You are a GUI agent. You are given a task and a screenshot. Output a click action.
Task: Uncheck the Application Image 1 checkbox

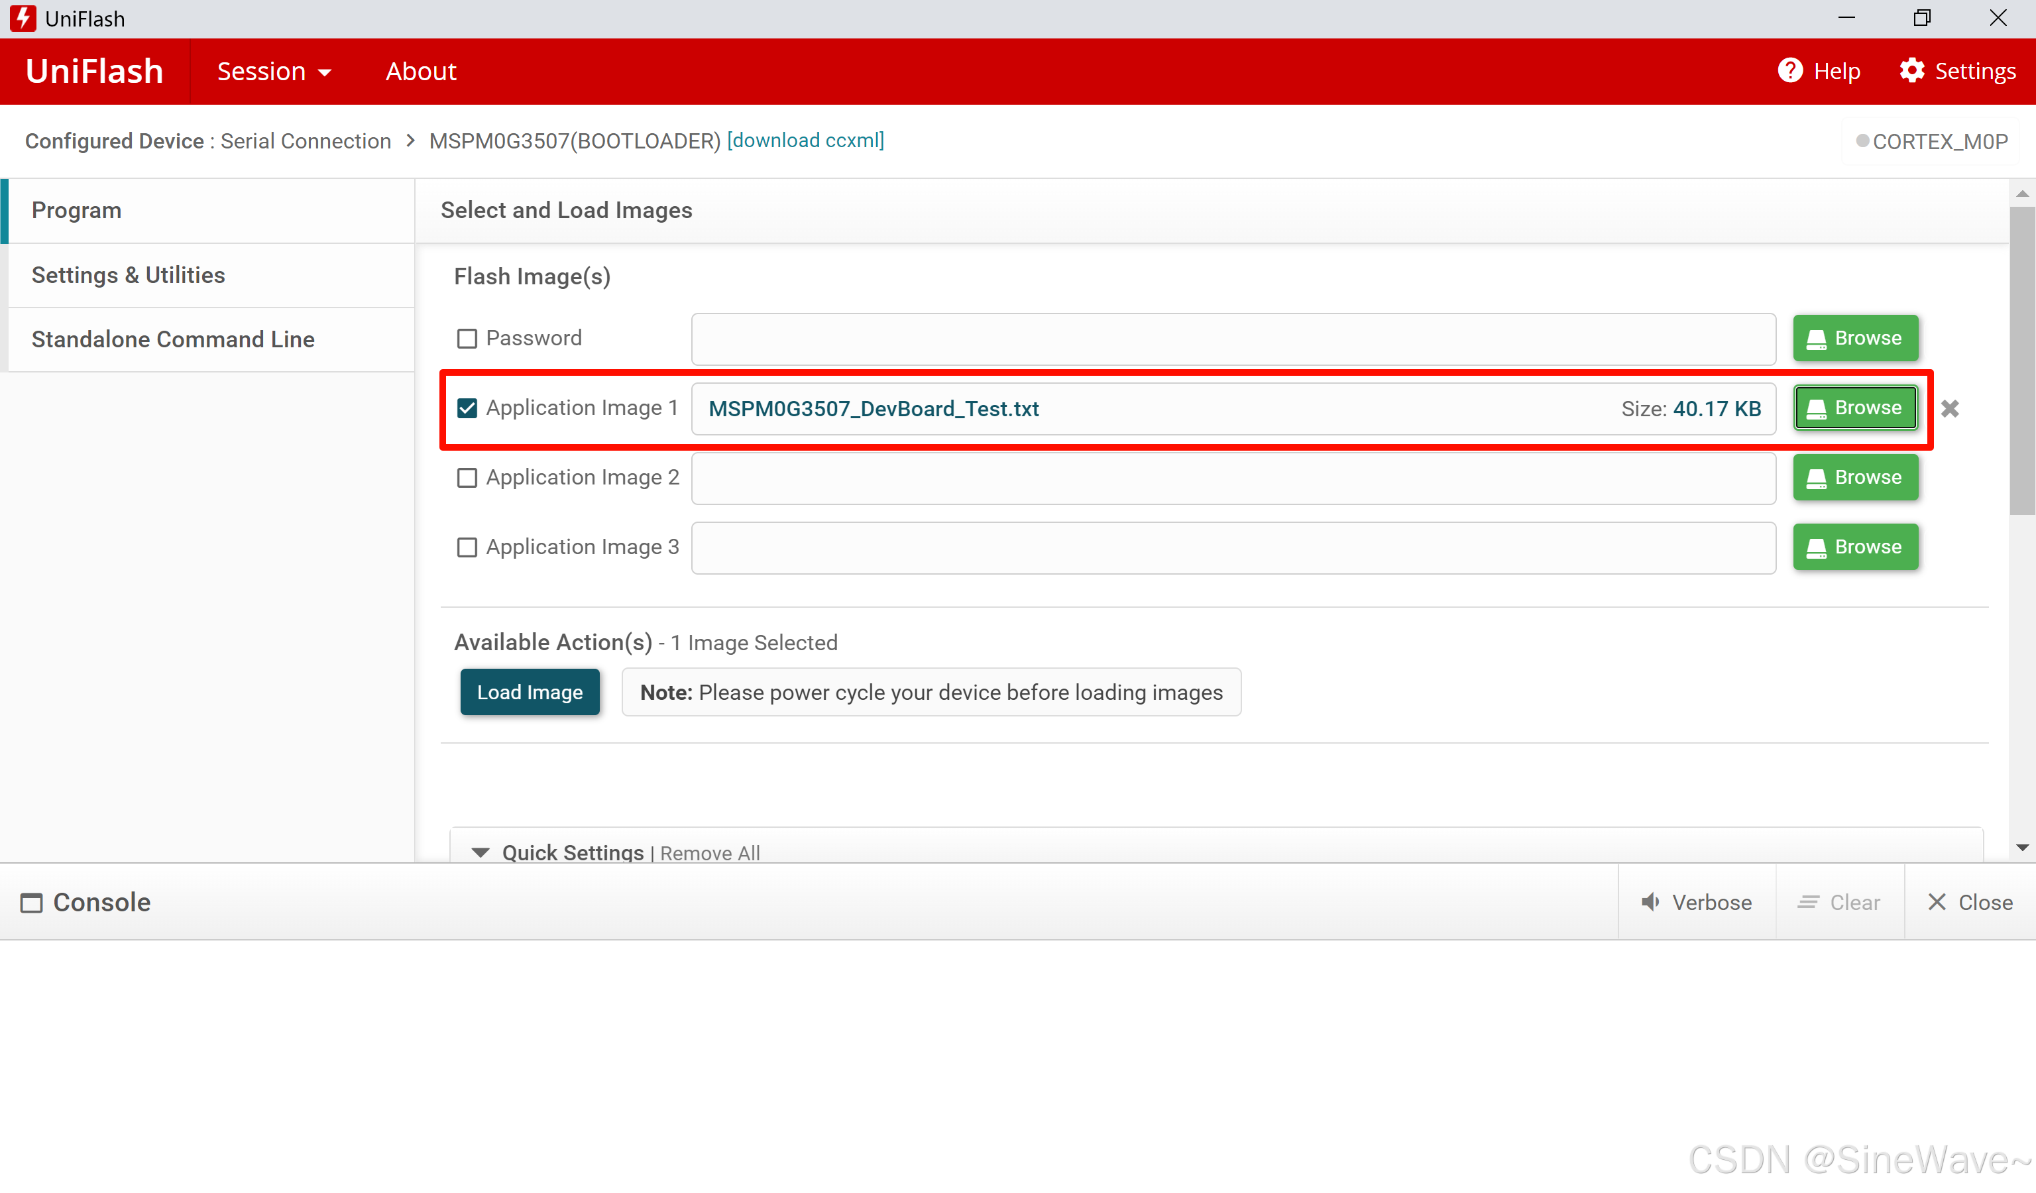(x=467, y=408)
